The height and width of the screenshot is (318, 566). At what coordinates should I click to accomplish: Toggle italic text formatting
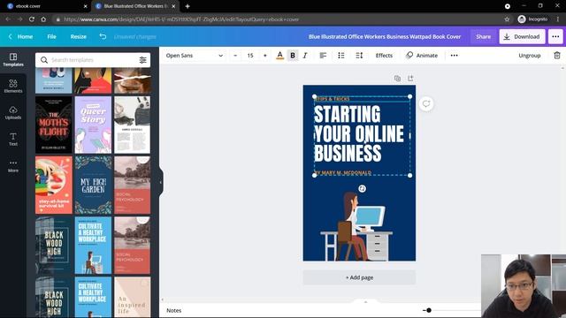[305, 56]
